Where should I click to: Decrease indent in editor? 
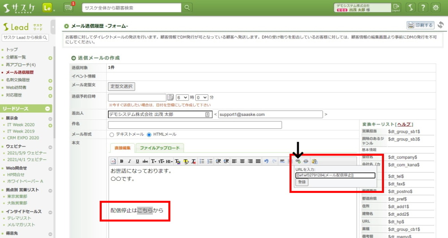point(218,161)
